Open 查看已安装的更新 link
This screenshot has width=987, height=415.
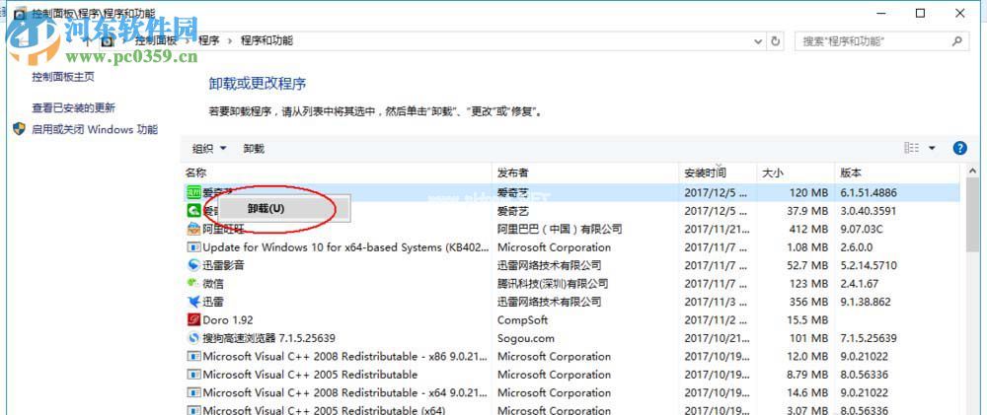73,108
